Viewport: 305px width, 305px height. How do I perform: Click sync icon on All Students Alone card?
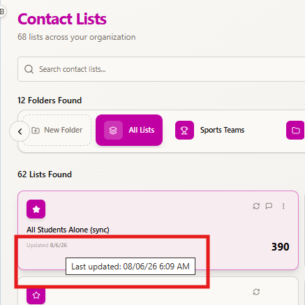pyautogui.click(x=256, y=206)
